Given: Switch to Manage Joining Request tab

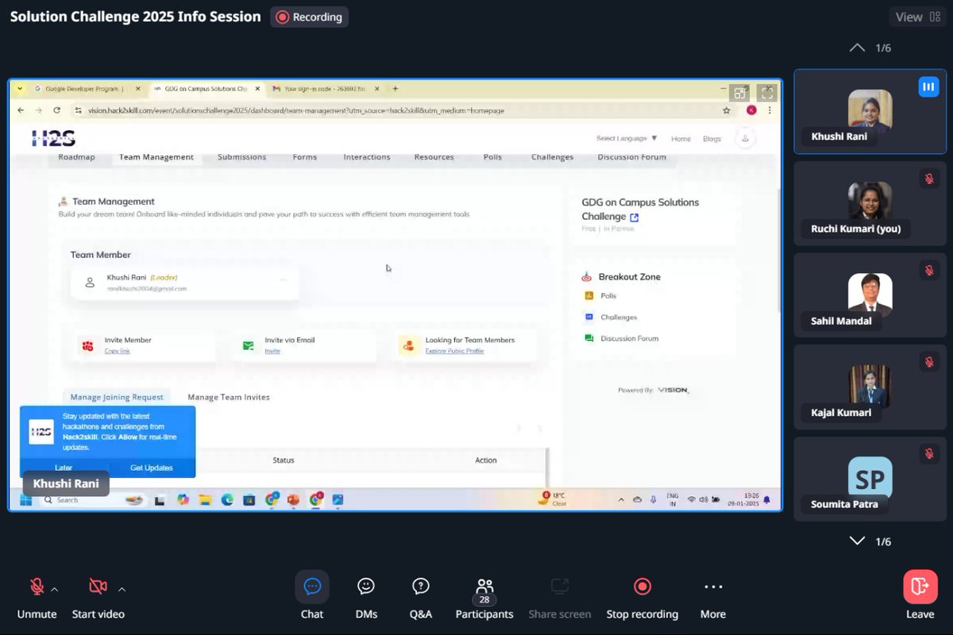Looking at the screenshot, I should (117, 397).
